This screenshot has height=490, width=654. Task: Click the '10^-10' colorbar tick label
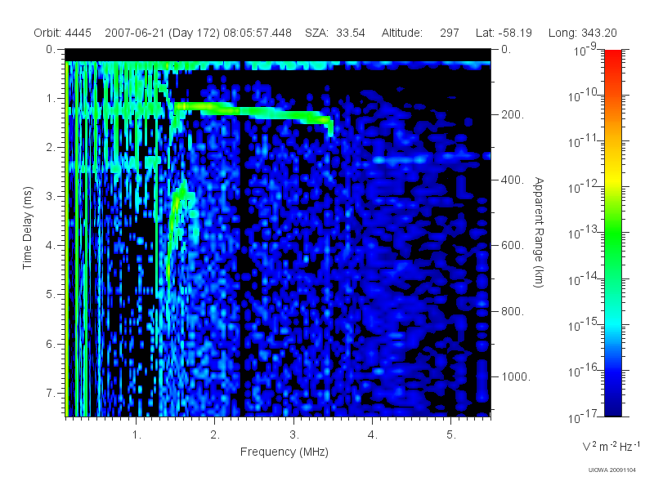point(585,96)
